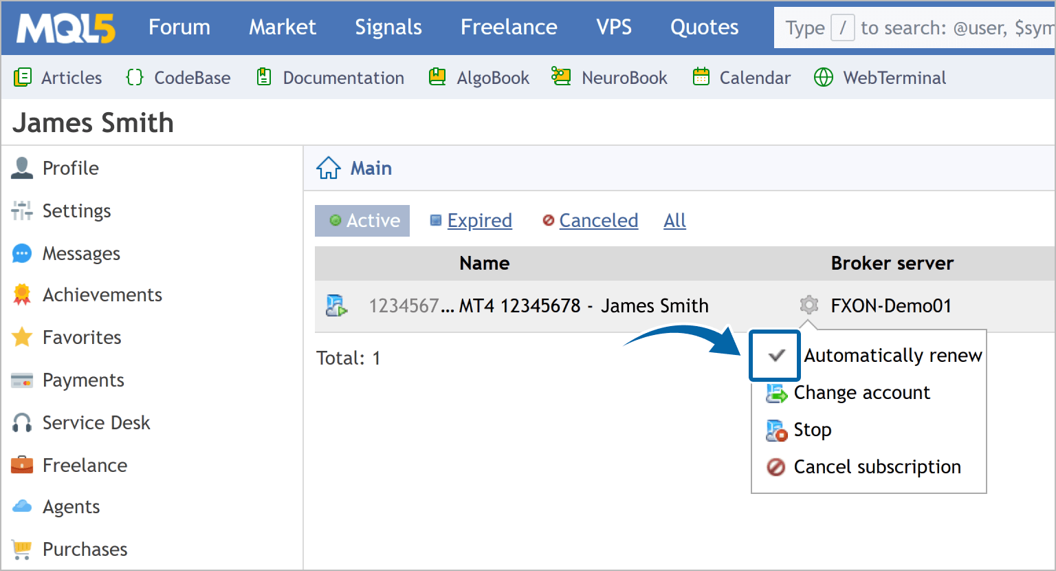The width and height of the screenshot is (1056, 571).
Task: Click the Favorites star icon
Action: click(x=22, y=337)
